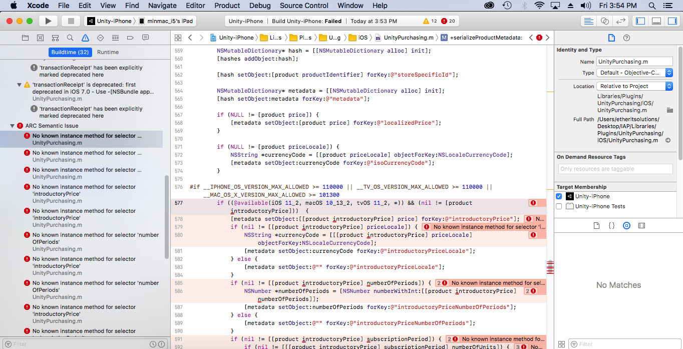This screenshot has height=349, width=683.
Task: Switch to the Breakpoint navigator
Action: (130, 38)
